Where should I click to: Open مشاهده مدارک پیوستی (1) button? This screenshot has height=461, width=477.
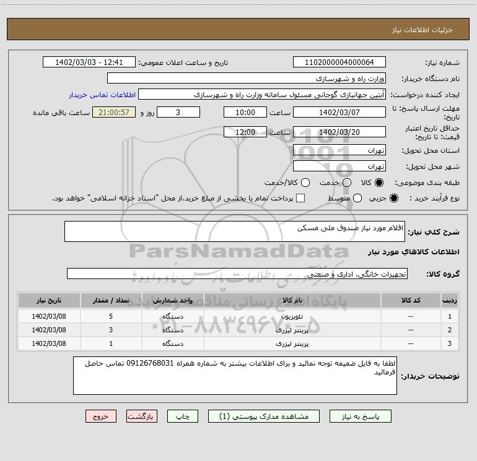pos(264,416)
